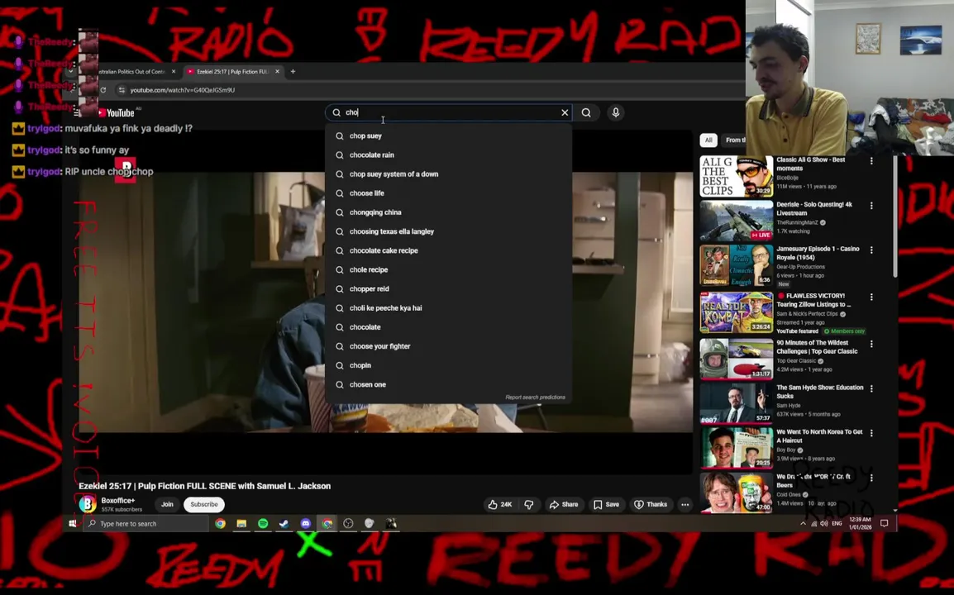Choose 'chopin' search suggestion

449,365
